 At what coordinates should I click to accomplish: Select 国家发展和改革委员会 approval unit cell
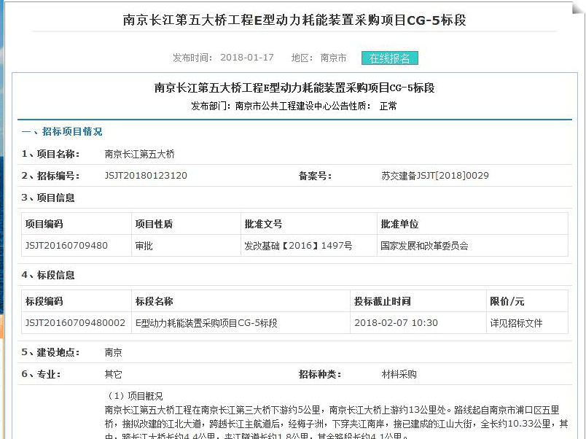click(424, 246)
